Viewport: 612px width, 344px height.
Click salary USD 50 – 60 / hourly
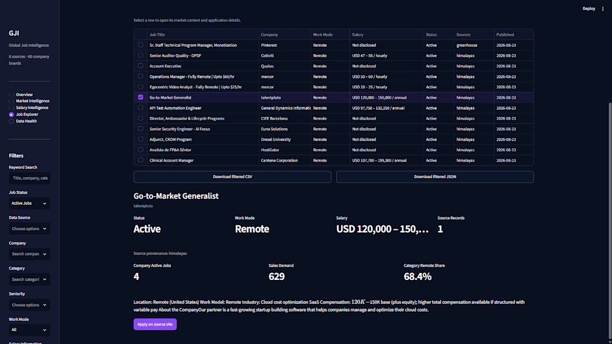tap(387, 77)
